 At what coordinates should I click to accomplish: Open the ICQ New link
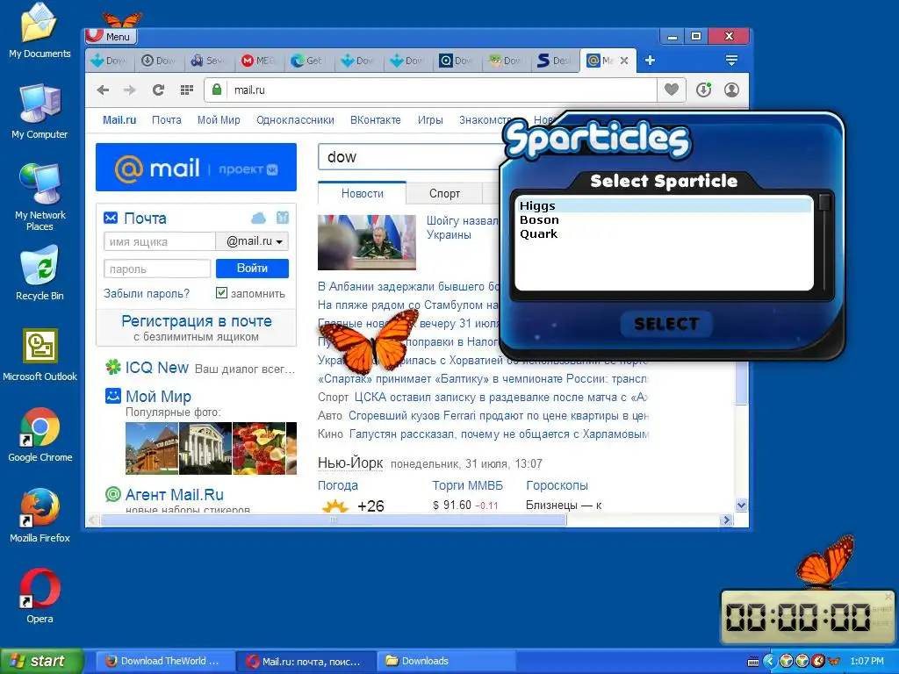(x=156, y=368)
